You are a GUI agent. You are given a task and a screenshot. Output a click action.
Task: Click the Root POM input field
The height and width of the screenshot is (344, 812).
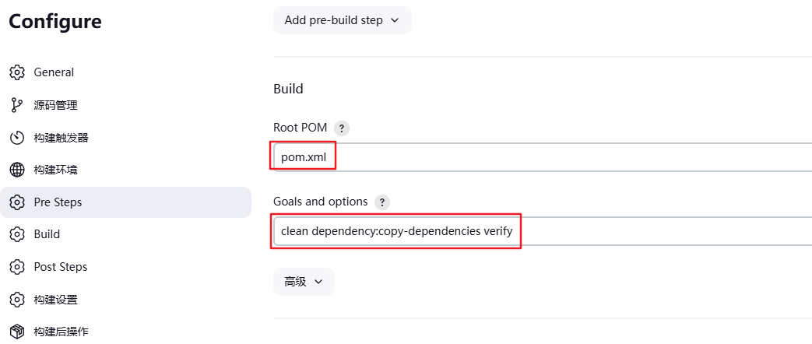(x=545, y=158)
